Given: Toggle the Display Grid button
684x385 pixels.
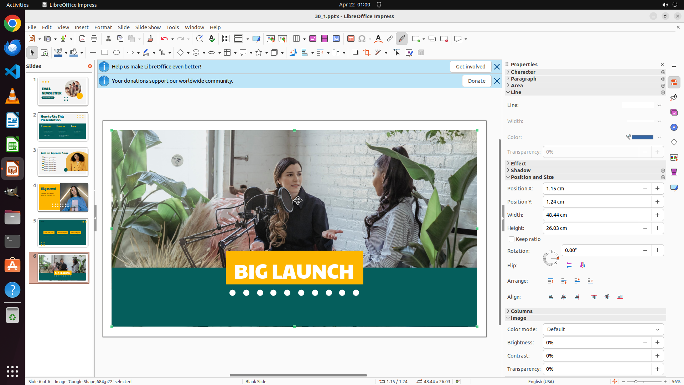Looking at the screenshot, I should pos(226,39).
